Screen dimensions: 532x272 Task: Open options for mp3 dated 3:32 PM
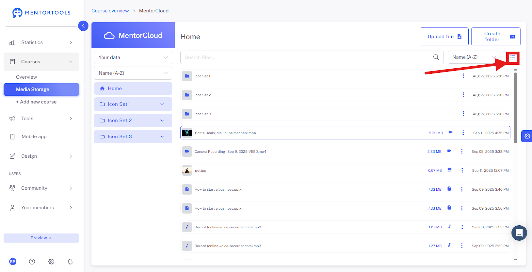point(462,246)
